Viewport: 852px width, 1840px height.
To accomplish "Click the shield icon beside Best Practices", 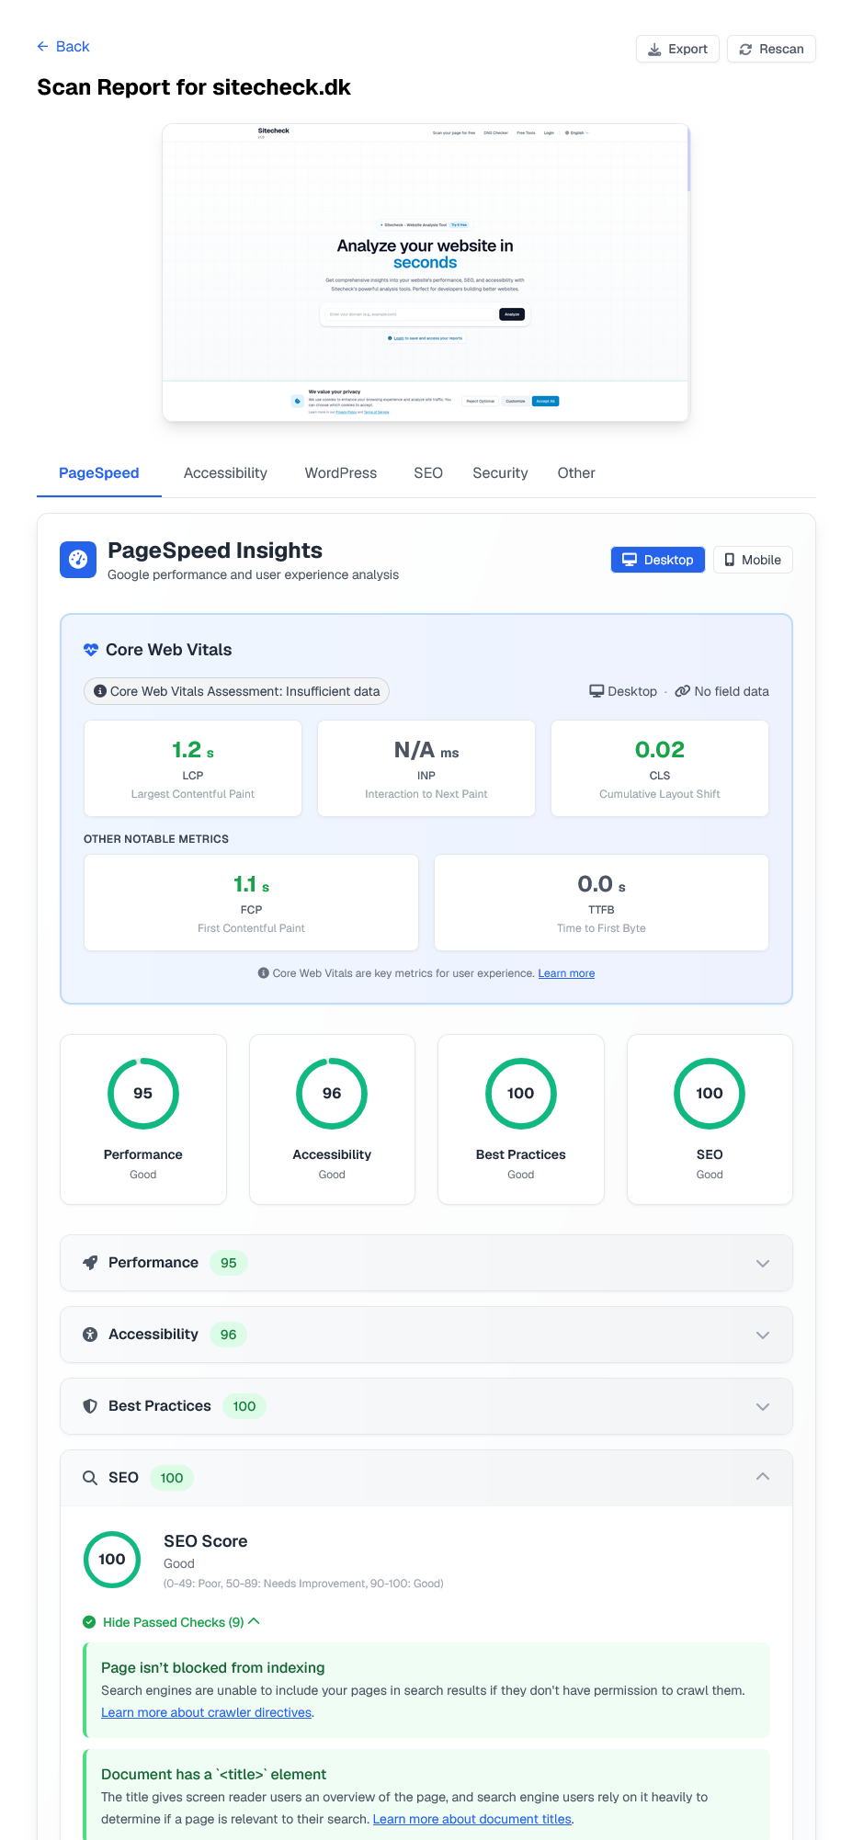I will tap(90, 1406).
